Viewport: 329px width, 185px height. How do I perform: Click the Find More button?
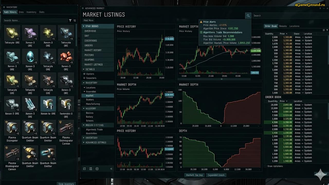[x=89, y=21]
